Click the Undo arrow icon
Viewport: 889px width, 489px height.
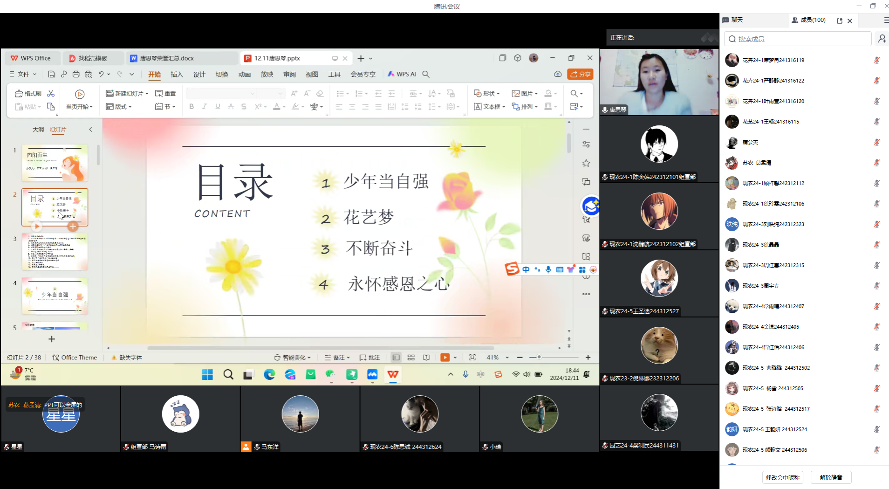click(x=101, y=74)
